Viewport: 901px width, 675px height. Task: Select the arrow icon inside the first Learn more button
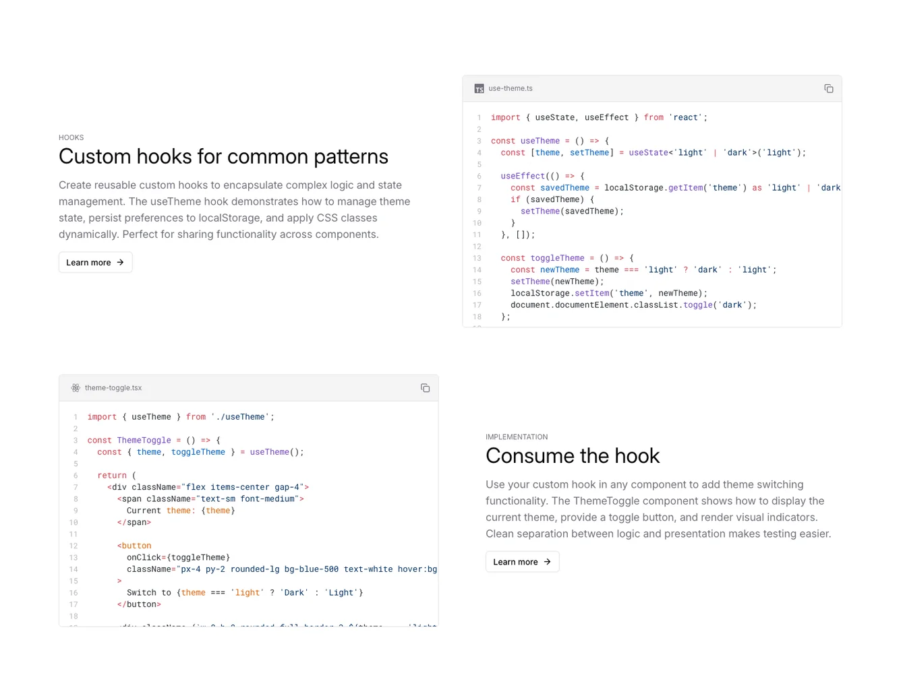119,262
